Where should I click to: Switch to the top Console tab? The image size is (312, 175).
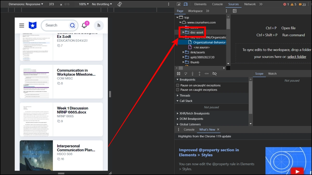click(217, 4)
